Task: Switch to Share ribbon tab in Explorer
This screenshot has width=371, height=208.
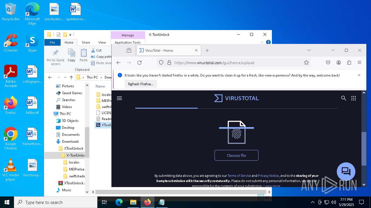Action: pyautogui.click(x=86, y=42)
